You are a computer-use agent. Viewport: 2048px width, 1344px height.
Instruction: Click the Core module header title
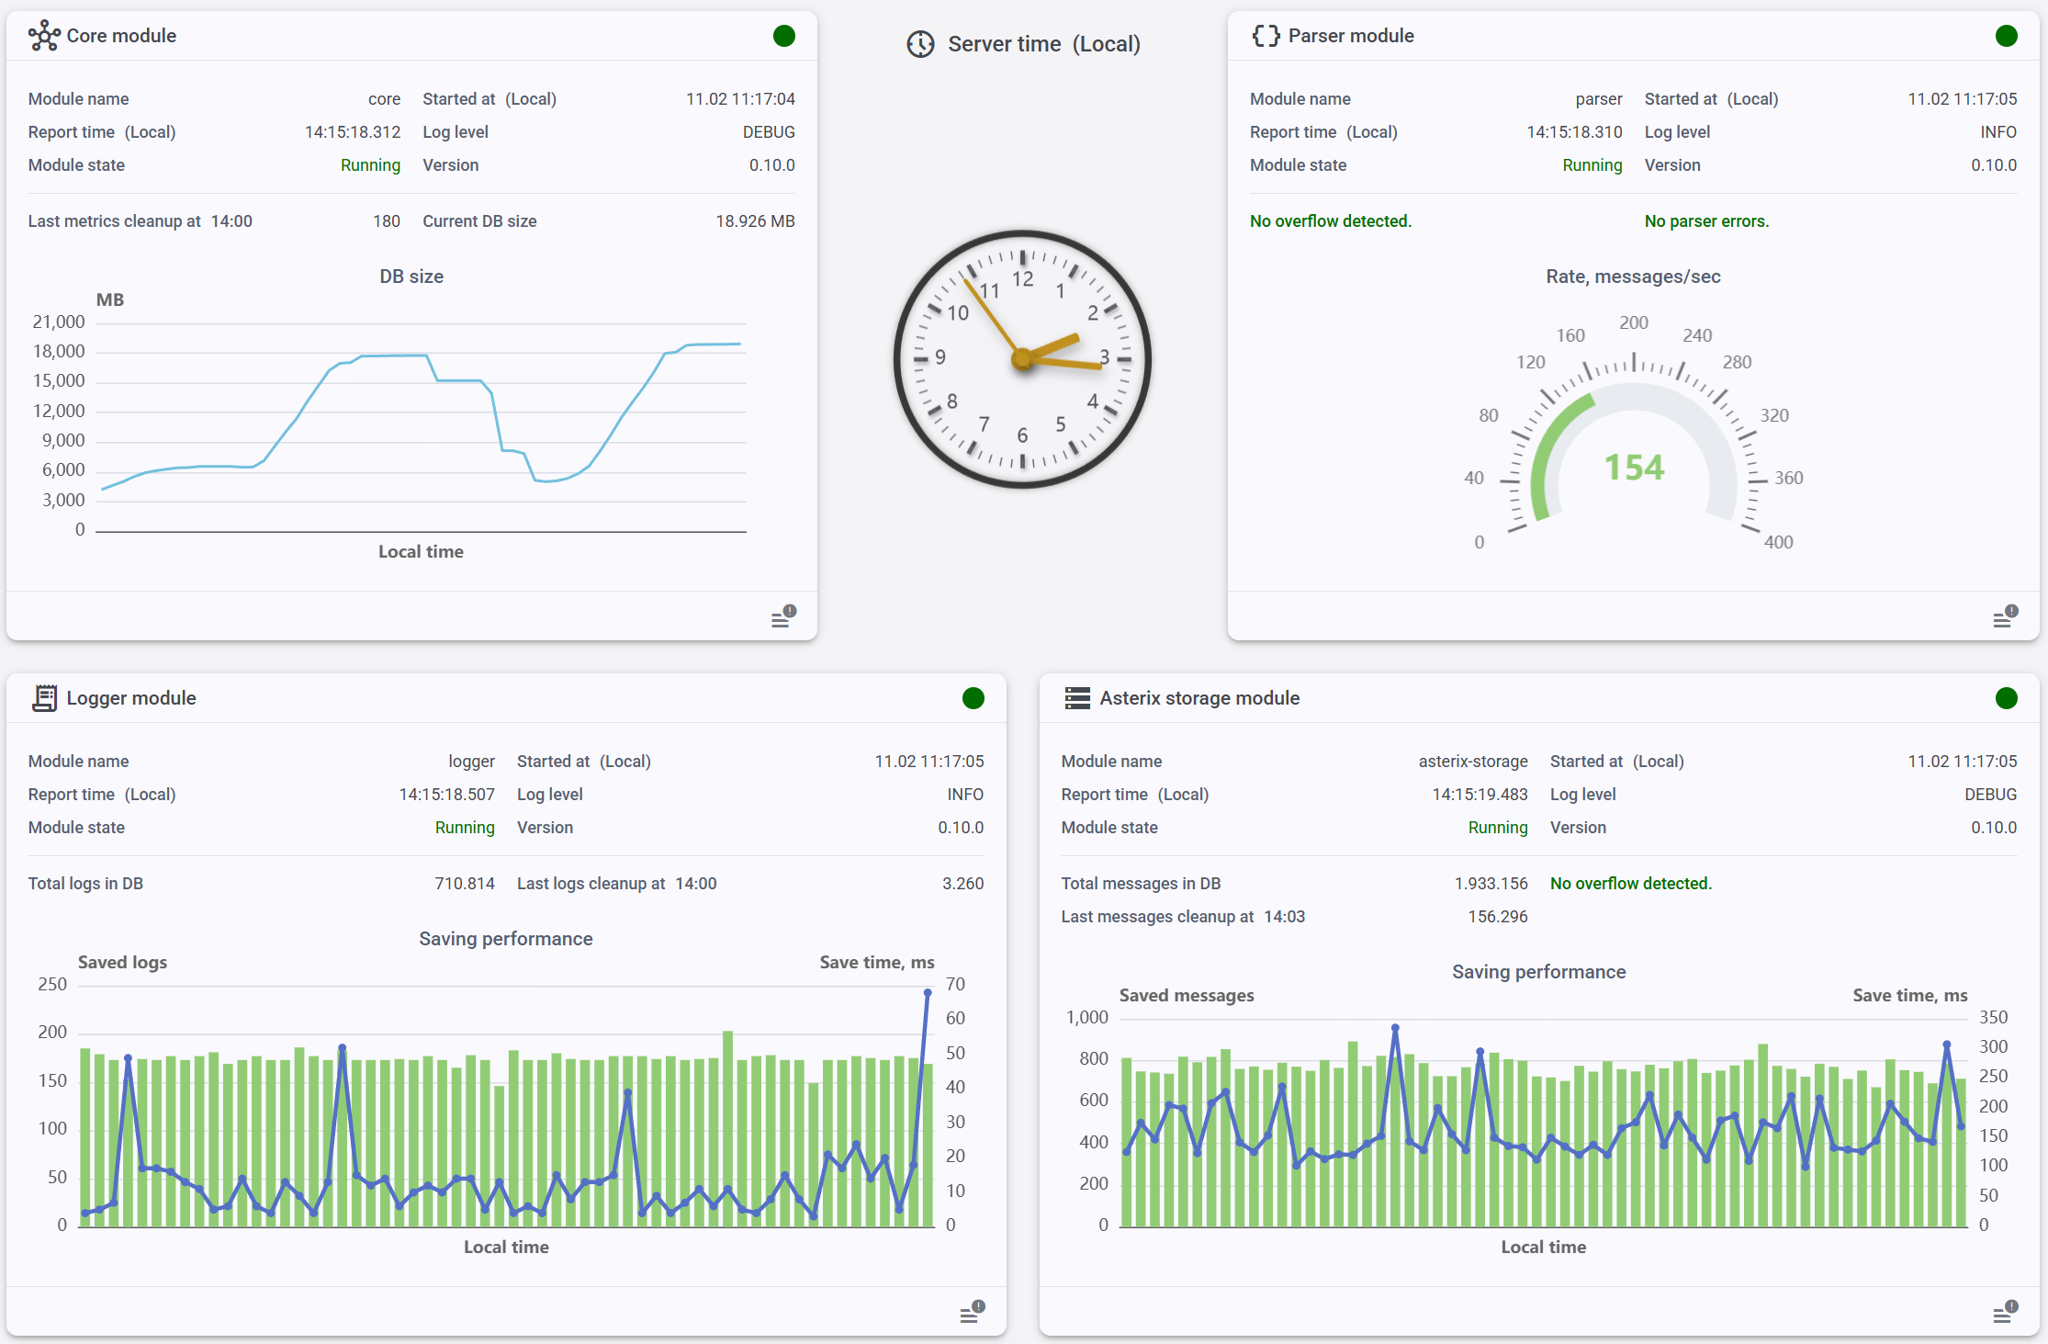point(121,36)
